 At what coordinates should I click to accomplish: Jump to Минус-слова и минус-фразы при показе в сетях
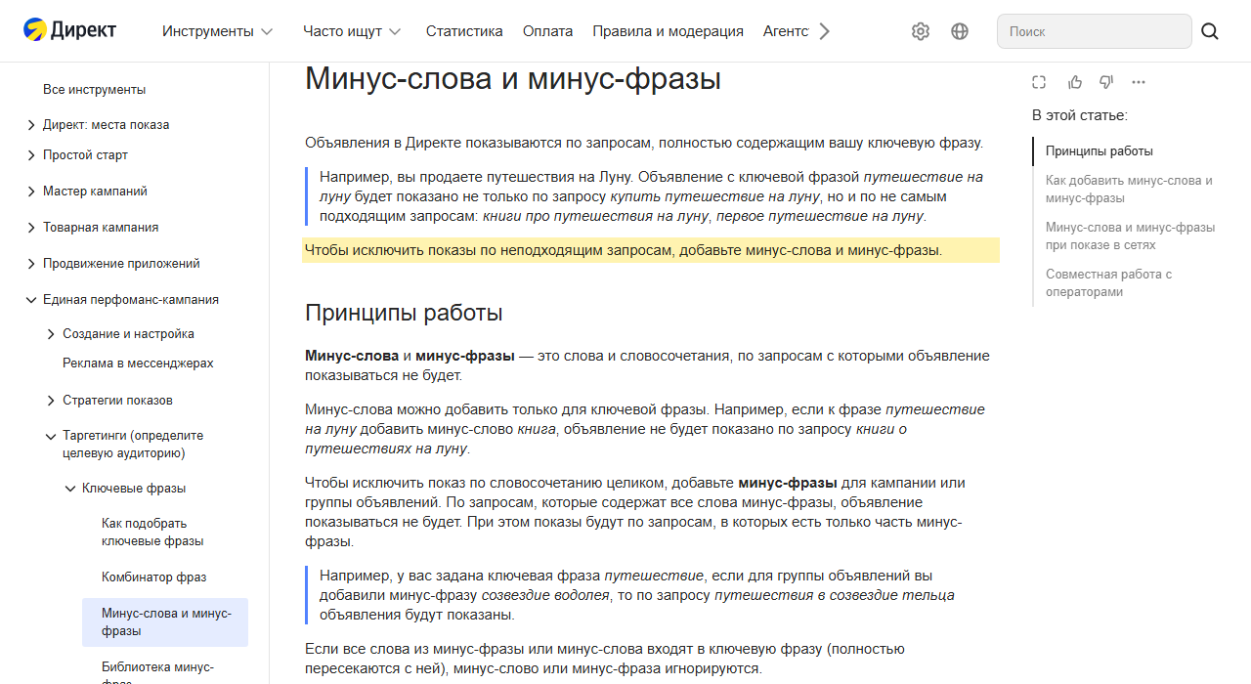tap(1131, 236)
